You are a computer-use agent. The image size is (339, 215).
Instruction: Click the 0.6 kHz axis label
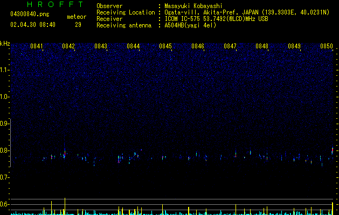[4, 204]
